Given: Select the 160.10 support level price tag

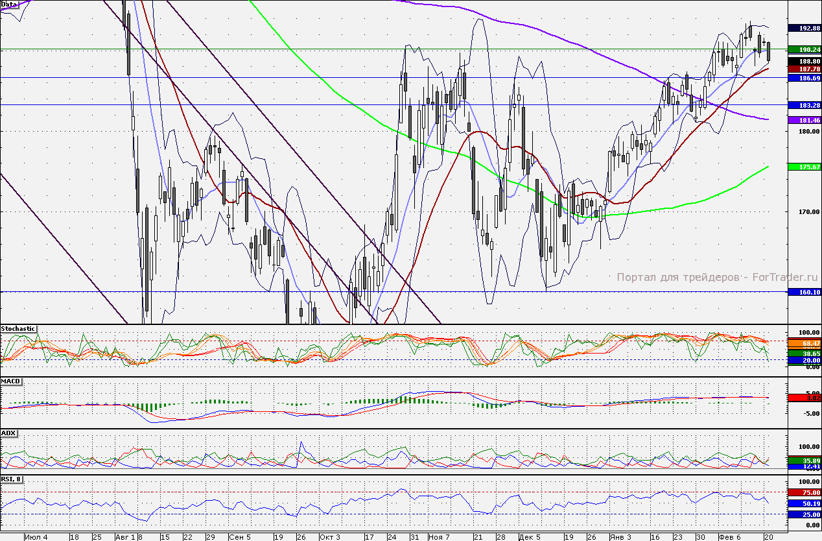Looking at the screenshot, I should coord(804,292).
